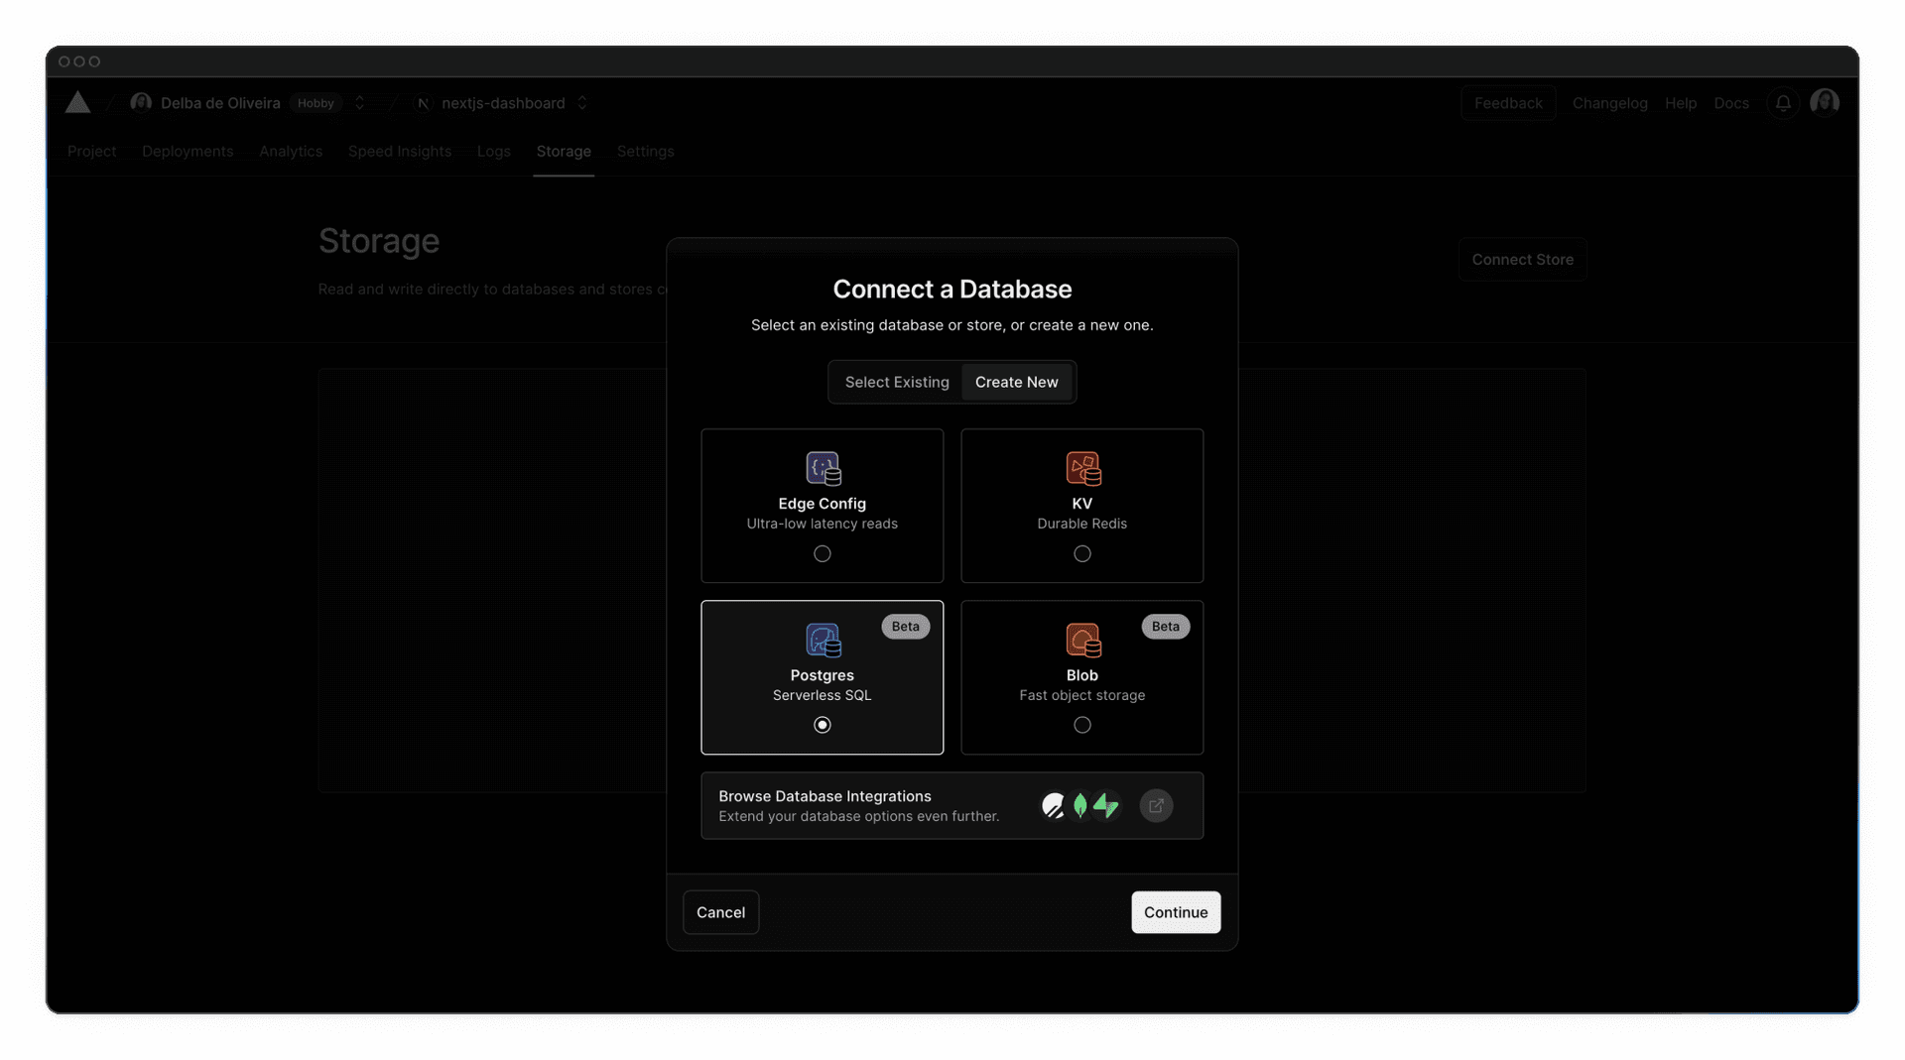This screenshot has height=1060, width=1905.
Task: Click the Connect Store button
Action: [1522, 259]
